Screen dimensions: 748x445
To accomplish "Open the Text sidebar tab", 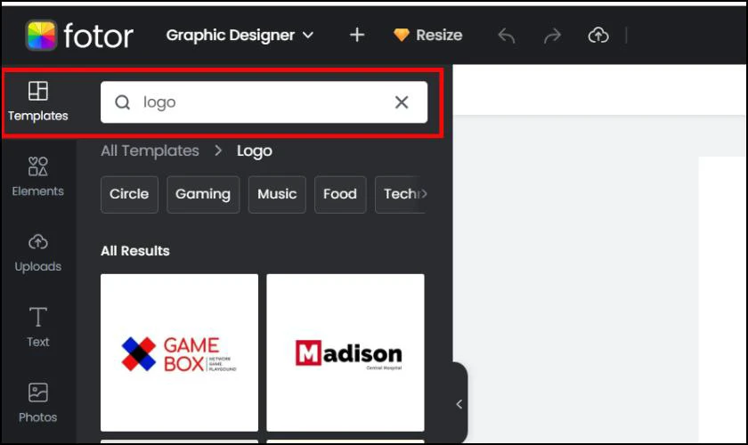I will click(38, 328).
